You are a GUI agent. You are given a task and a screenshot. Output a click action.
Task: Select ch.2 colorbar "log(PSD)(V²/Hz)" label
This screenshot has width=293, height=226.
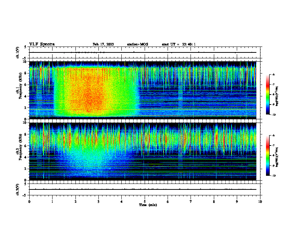point(277,157)
